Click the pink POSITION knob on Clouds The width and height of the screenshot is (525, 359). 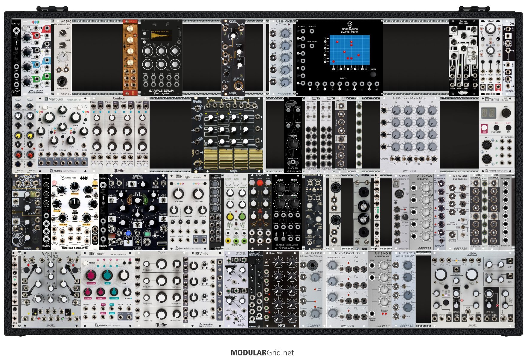tap(91, 275)
